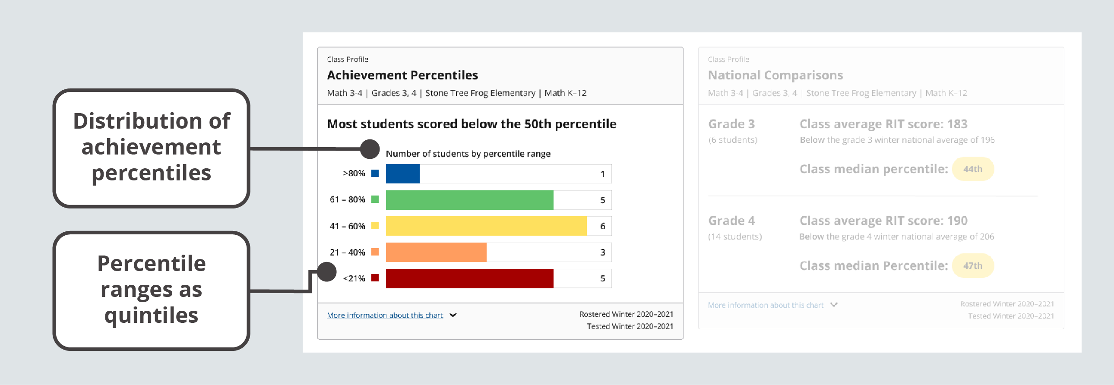
Task: Click the callout dot beside the chart subtitle
Action: pos(370,149)
